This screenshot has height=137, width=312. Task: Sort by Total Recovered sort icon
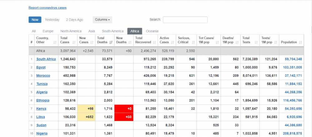154,42
